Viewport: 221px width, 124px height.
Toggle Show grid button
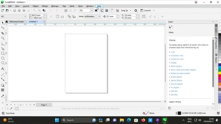[107, 11]
